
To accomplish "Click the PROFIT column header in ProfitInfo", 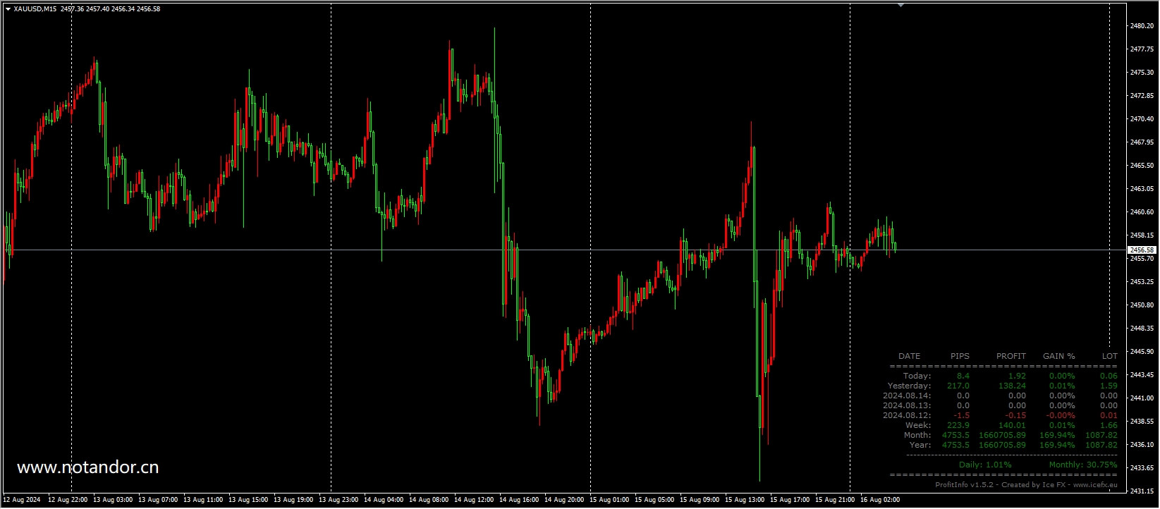I will point(1011,356).
